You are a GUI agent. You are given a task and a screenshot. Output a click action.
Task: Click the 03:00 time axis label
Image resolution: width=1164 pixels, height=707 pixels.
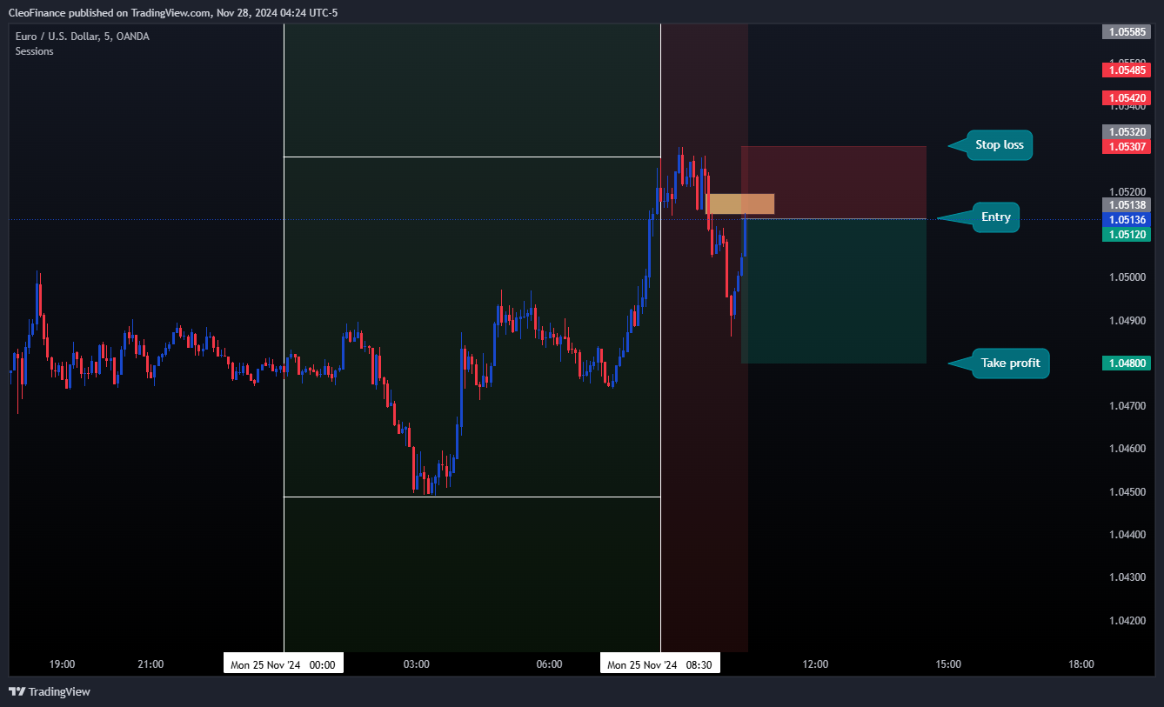pos(417,664)
